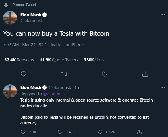Click the reply icon under the main tweet
Screen dimensions: 168x137
tap(24, 74)
